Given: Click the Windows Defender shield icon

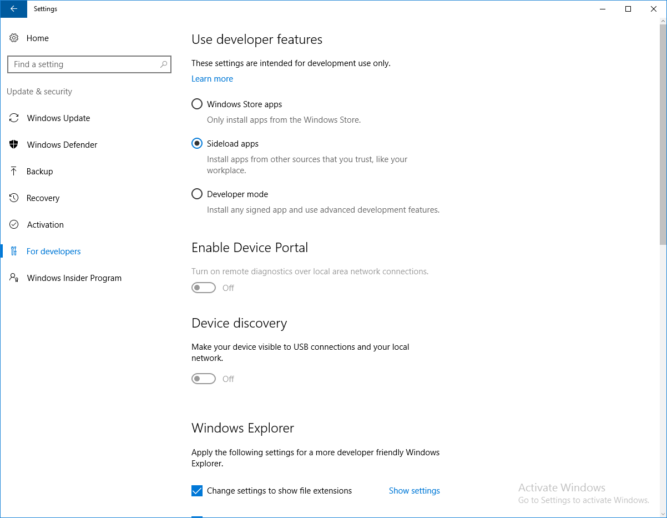Looking at the screenshot, I should click(x=14, y=145).
